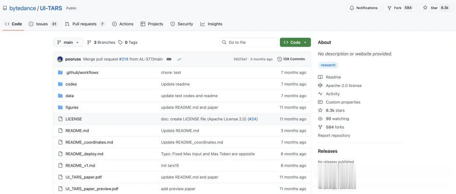Click the Apache-2.0 license scale icon
Screen dimensions: 456x194
coord(320,85)
